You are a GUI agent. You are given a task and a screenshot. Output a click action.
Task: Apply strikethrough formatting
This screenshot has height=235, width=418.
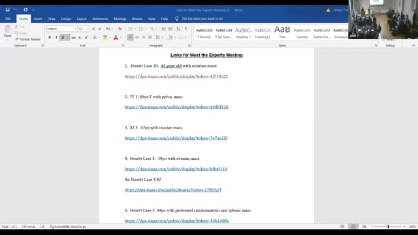(73, 38)
